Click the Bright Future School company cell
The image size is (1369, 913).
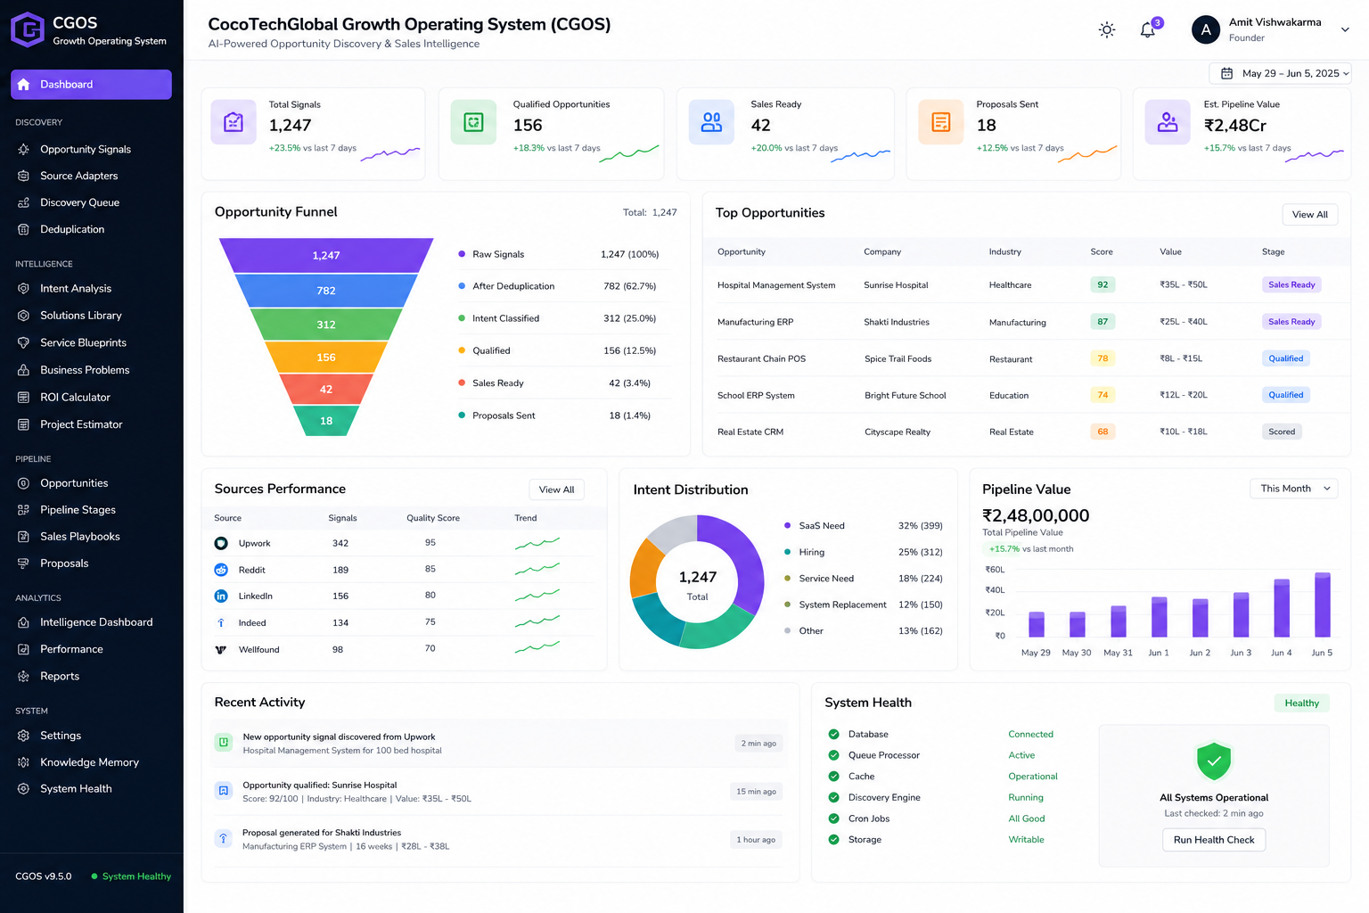coord(906,395)
